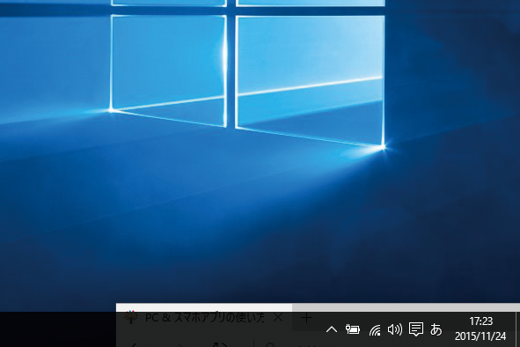Click the Show desktop strip at taskbar edge

tap(518, 329)
